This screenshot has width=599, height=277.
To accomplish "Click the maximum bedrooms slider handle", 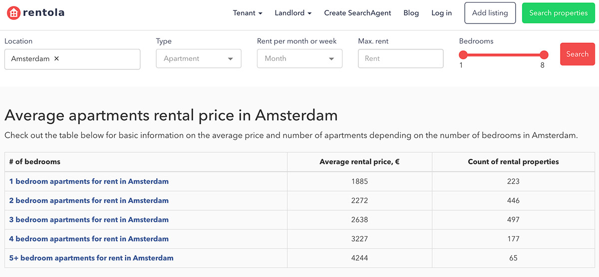I will click(544, 55).
